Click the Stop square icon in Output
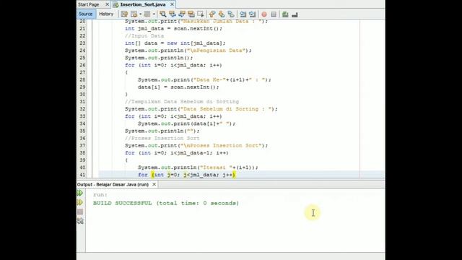This screenshot has height=260, width=462. pyautogui.click(x=80, y=212)
